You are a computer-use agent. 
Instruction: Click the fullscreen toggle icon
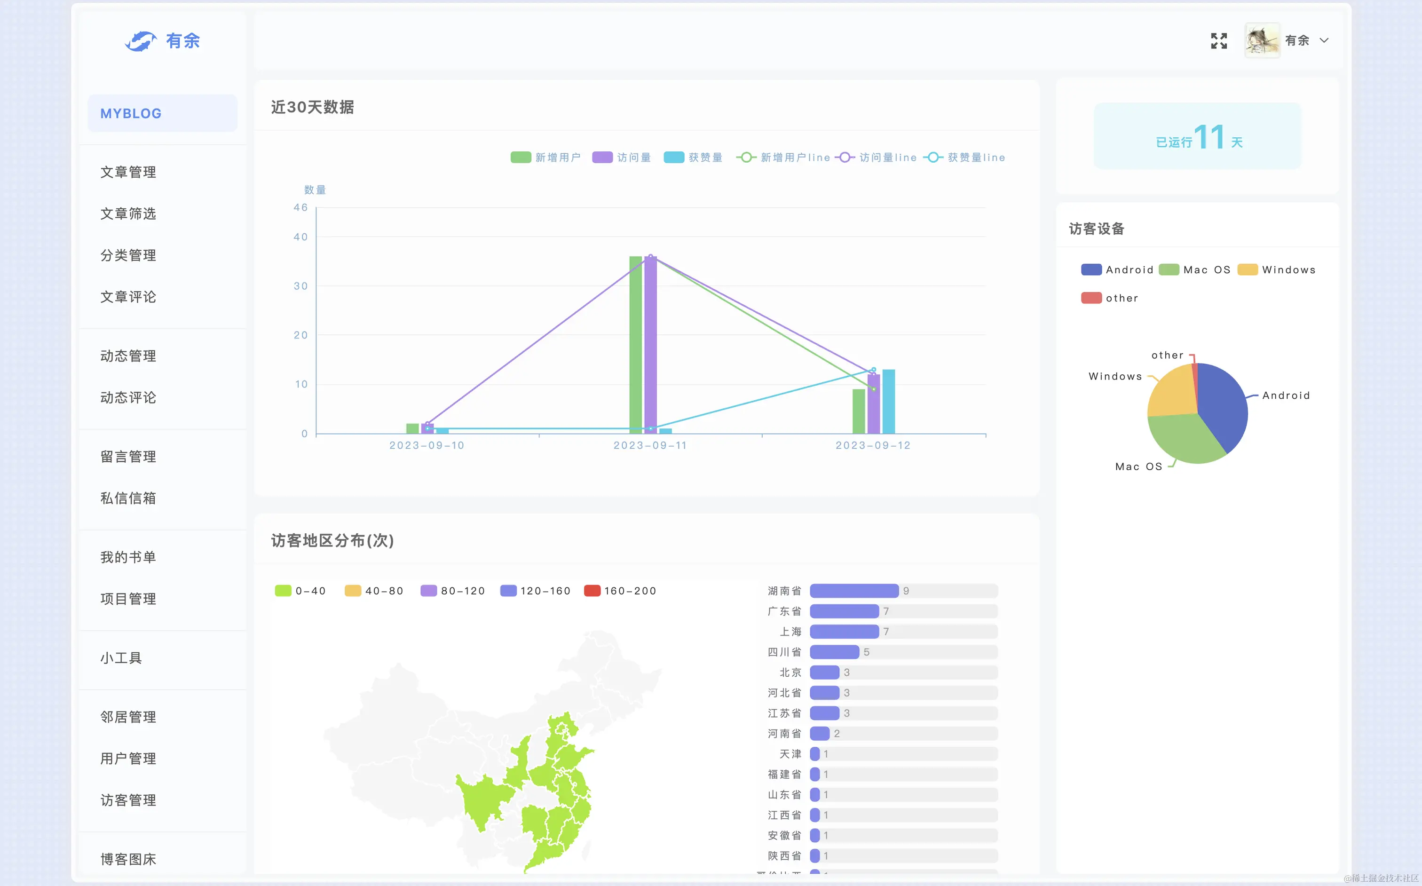point(1219,40)
